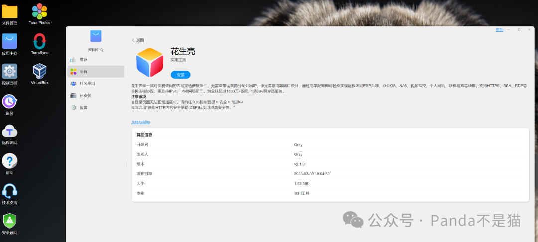Image resolution: width=538 pixels, height=242 pixels.
Task: Open the 文件管理 desktop folder icon
Action: click(x=9, y=12)
